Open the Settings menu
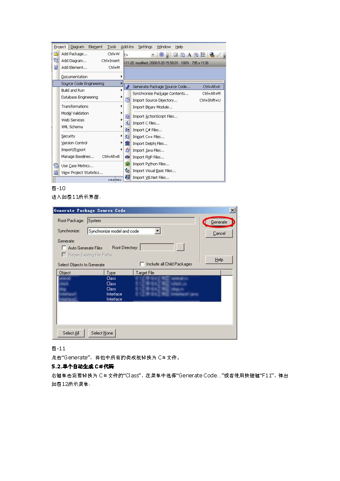 point(145,47)
